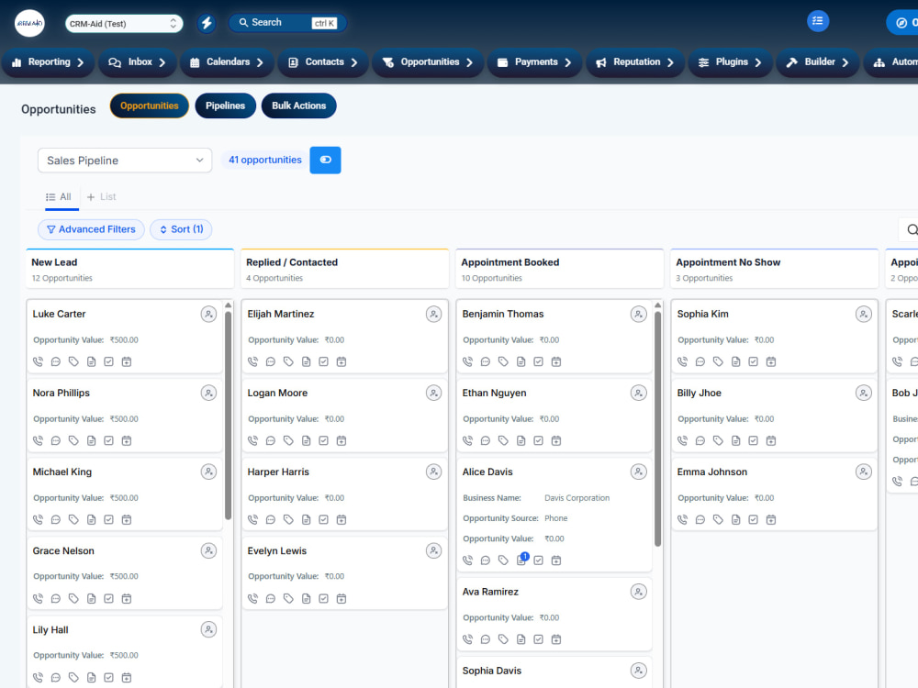918x688 pixels.
Task: Click the chat icon on Benjamin Thomas' card
Action: click(x=486, y=361)
